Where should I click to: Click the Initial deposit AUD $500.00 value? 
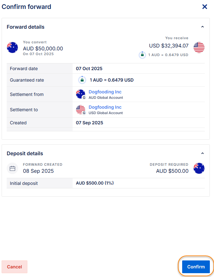95,183
